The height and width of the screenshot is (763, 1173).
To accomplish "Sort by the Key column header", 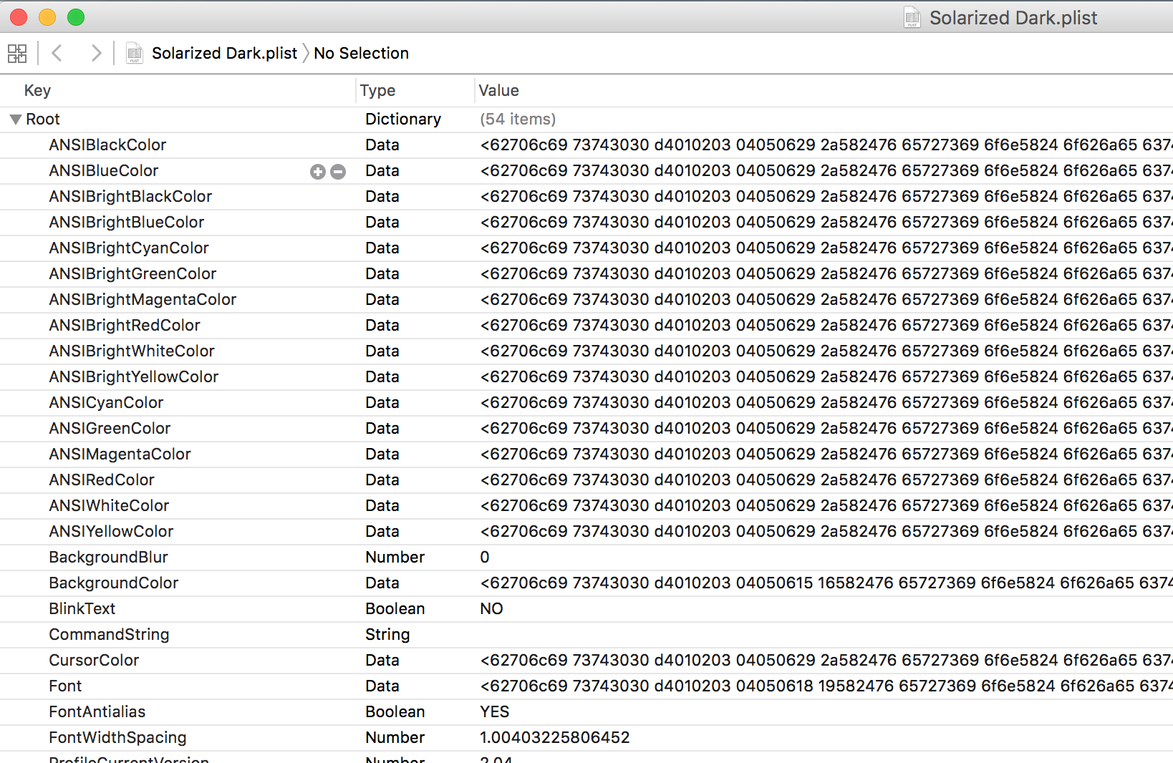I will tap(37, 90).
